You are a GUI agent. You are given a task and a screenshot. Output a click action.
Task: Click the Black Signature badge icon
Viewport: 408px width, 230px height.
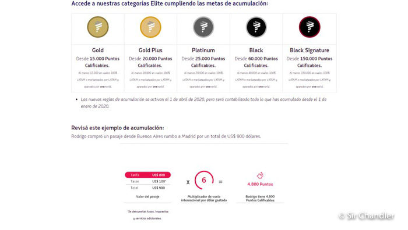pos(309,27)
